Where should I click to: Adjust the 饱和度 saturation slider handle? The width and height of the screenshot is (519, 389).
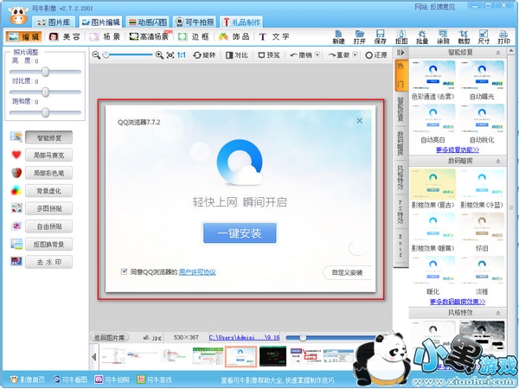click(45, 112)
